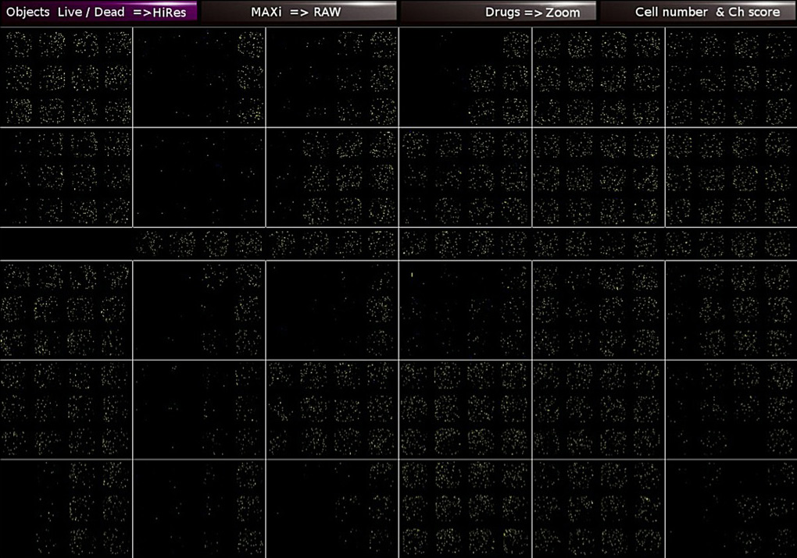Click the Drugs => Zoom button
This screenshot has width=797, height=558.
(499, 12)
